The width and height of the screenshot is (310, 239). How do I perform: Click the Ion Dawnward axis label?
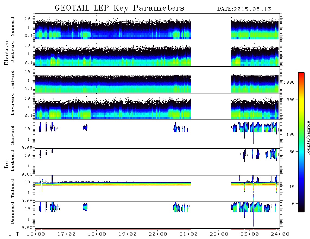click(12, 213)
